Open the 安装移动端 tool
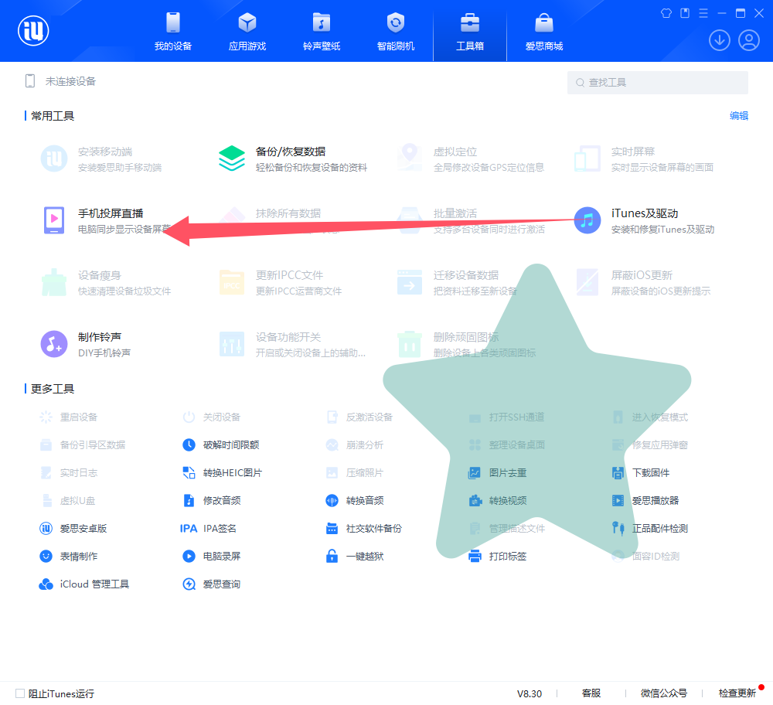 (101, 158)
